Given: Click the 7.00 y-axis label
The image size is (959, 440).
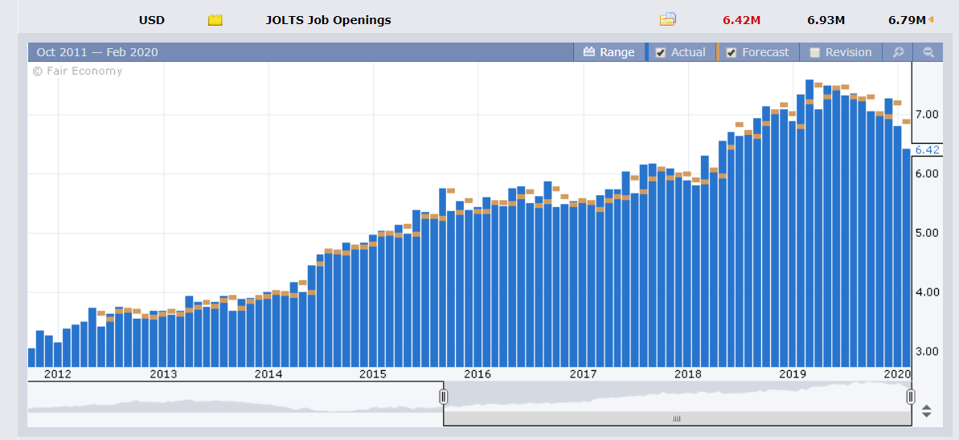Looking at the screenshot, I should coord(927,115).
